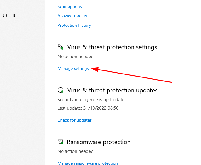The width and height of the screenshot is (201, 165).
Task: Open Manage settings link
Action: [73, 68]
